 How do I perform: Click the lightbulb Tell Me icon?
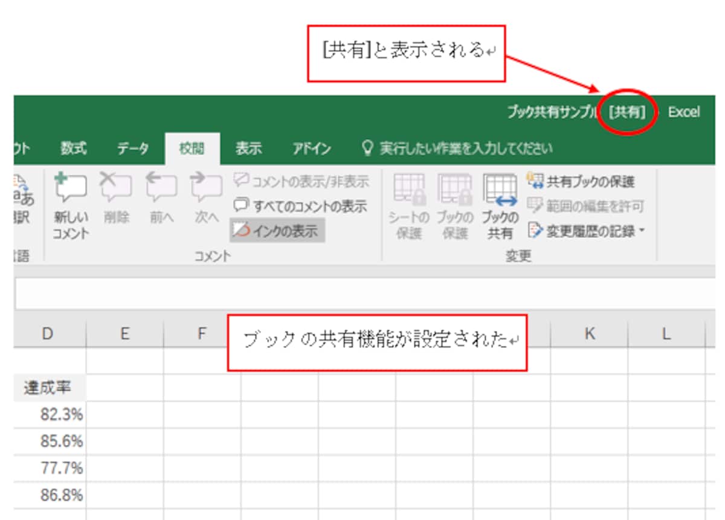366,148
